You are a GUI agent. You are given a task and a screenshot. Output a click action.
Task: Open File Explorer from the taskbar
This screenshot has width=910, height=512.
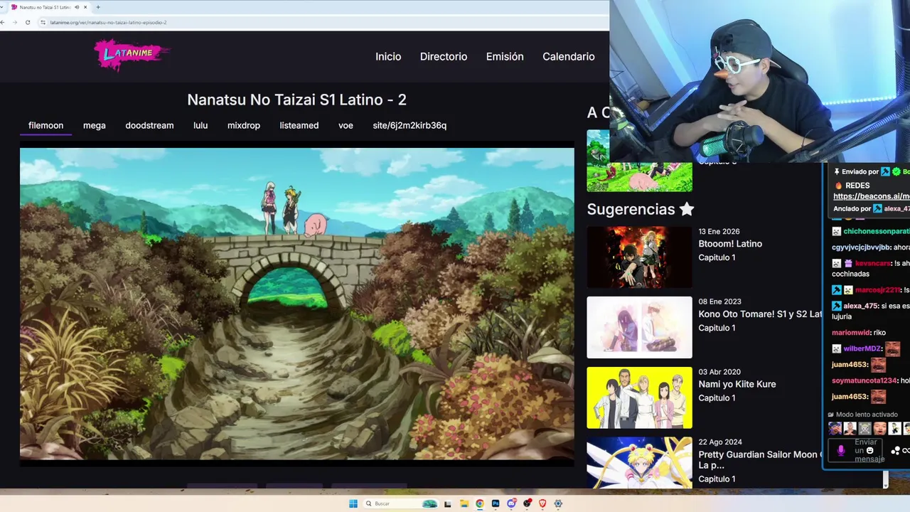[x=464, y=503]
